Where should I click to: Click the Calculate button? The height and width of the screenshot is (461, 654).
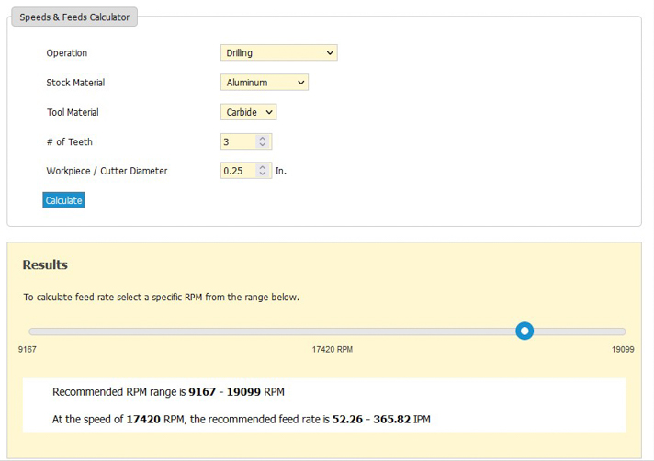click(x=63, y=200)
